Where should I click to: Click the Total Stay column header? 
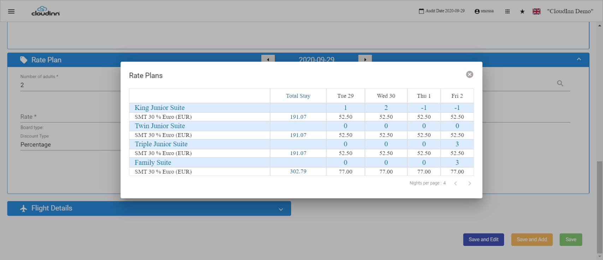click(298, 96)
